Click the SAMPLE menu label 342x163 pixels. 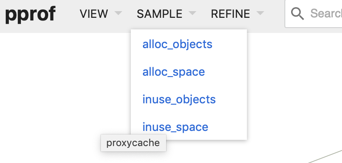click(159, 14)
